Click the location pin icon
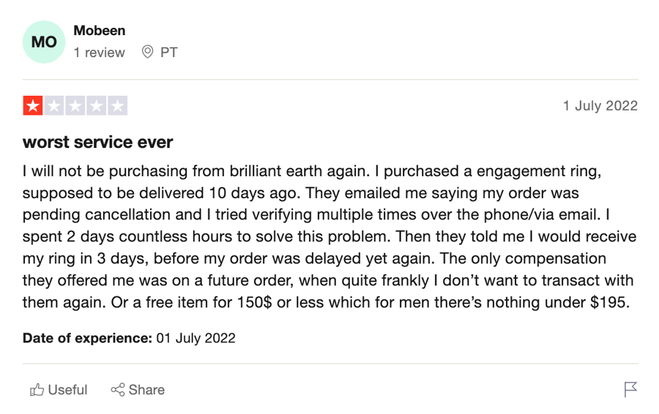The image size is (659, 414). 147,52
